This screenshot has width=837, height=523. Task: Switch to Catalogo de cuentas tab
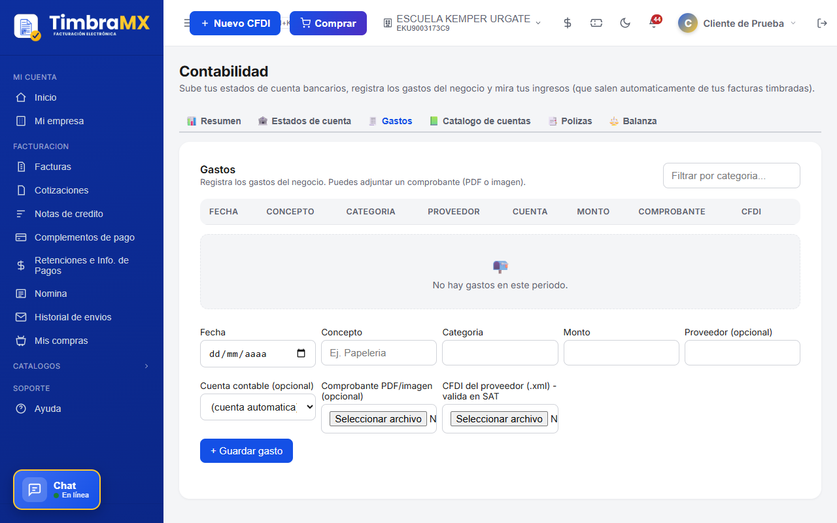[480, 121]
